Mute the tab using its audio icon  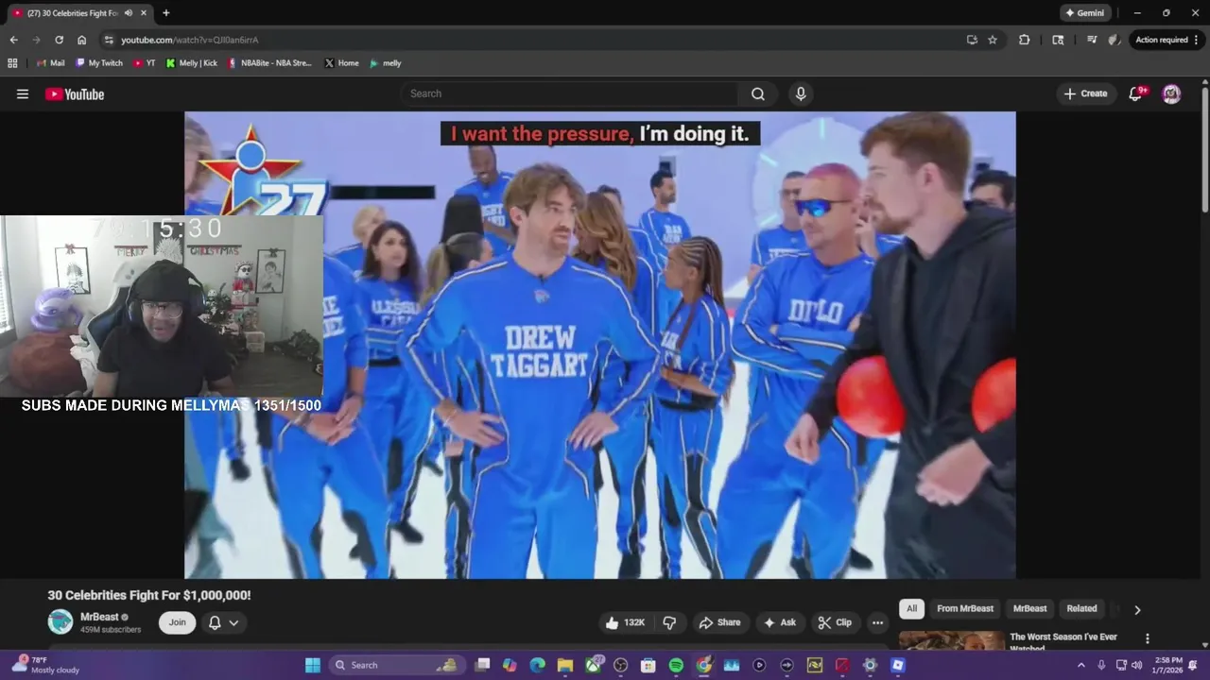tap(128, 13)
